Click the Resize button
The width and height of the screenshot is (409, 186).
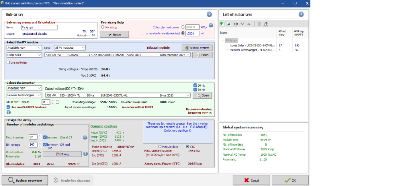point(114,34)
